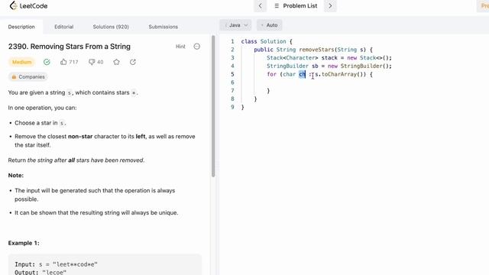This screenshot has height=275, width=489.
Task: Click the partially visible Premium button
Action: click(483, 5)
